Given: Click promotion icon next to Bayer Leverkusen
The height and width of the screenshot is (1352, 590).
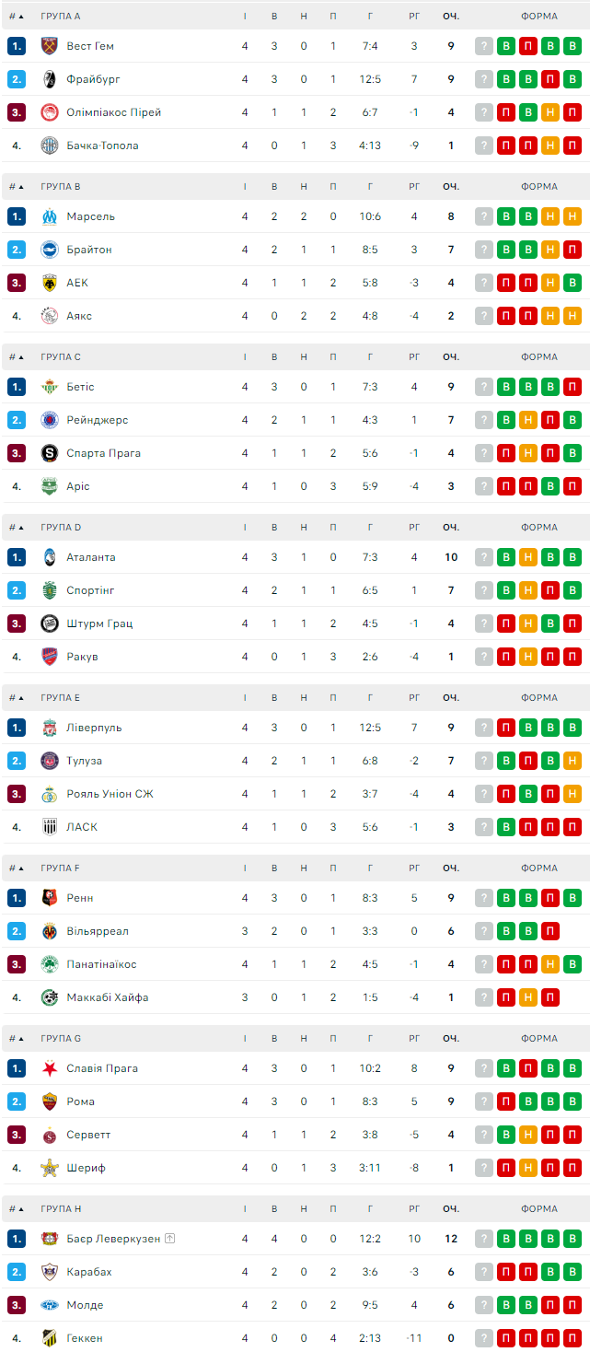Looking at the screenshot, I should (x=170, y=1239).
